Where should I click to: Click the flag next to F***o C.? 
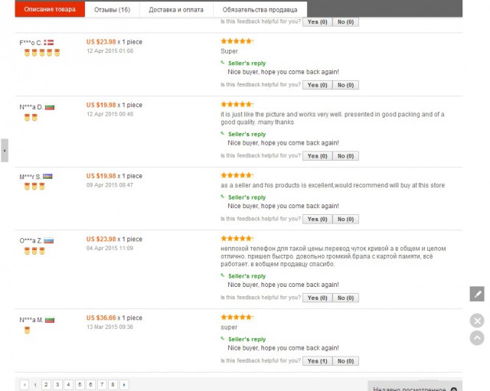[x=48, y=43]
